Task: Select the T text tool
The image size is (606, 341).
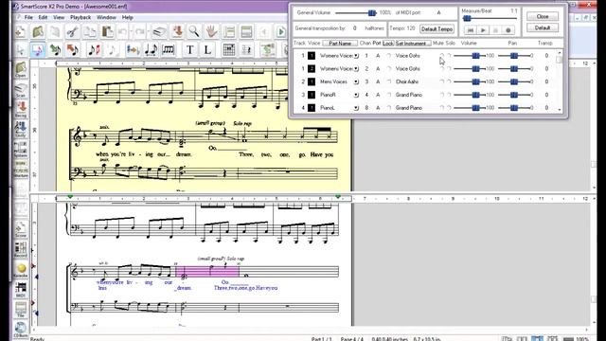Action: pyautogui.click(x=190, y=49)
